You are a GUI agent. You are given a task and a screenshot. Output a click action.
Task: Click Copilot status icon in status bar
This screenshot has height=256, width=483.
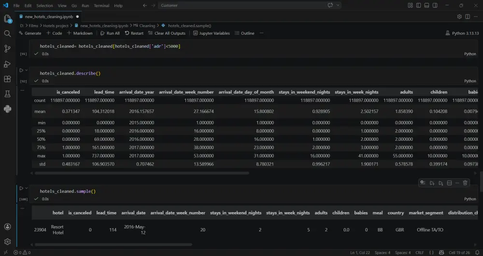click(441, 253)
